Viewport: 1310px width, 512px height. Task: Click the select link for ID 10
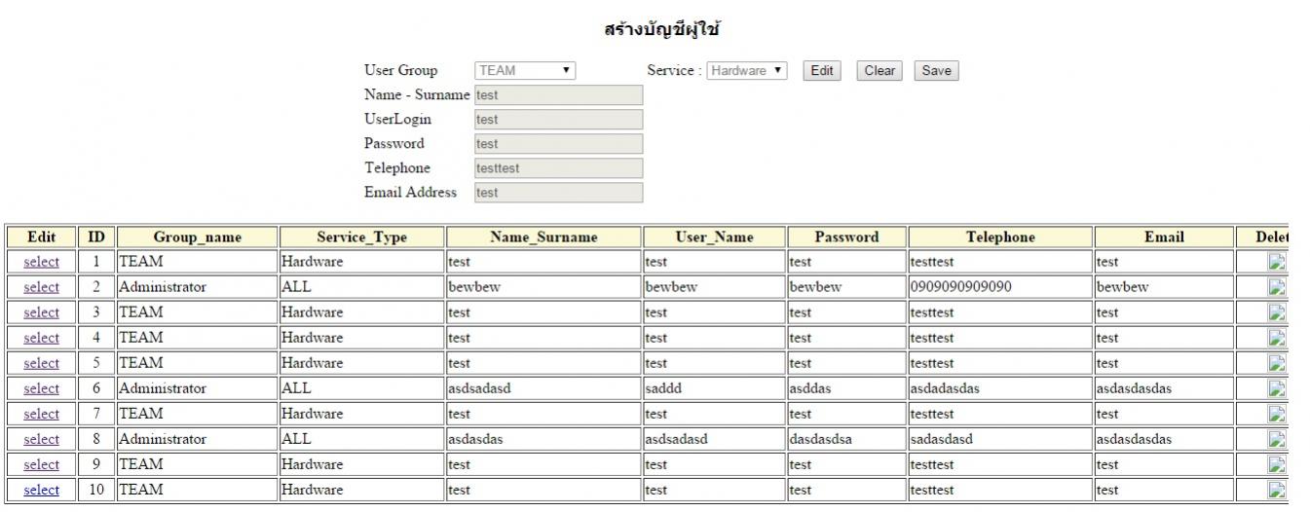[x=41, y=490]
